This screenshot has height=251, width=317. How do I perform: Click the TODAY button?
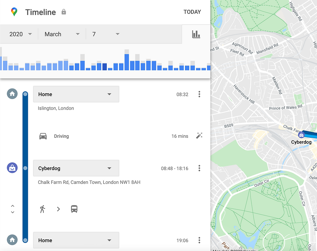coord(192,12)
